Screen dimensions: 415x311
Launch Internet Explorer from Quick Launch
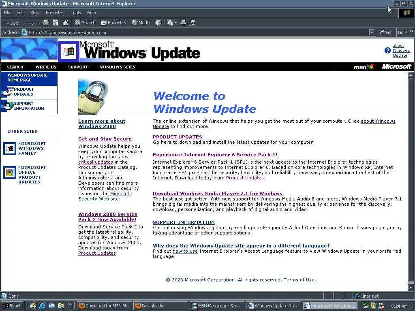[42, 306]
